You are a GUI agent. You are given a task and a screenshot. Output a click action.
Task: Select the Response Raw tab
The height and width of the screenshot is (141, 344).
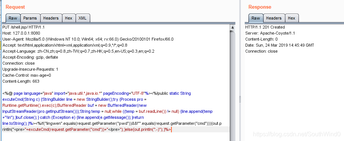point(256,18)
